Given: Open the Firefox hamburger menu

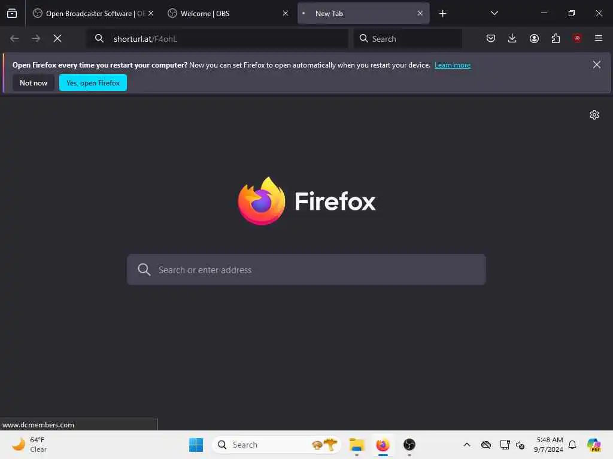Looking at the screenshot, I should (x=599, y=38).
